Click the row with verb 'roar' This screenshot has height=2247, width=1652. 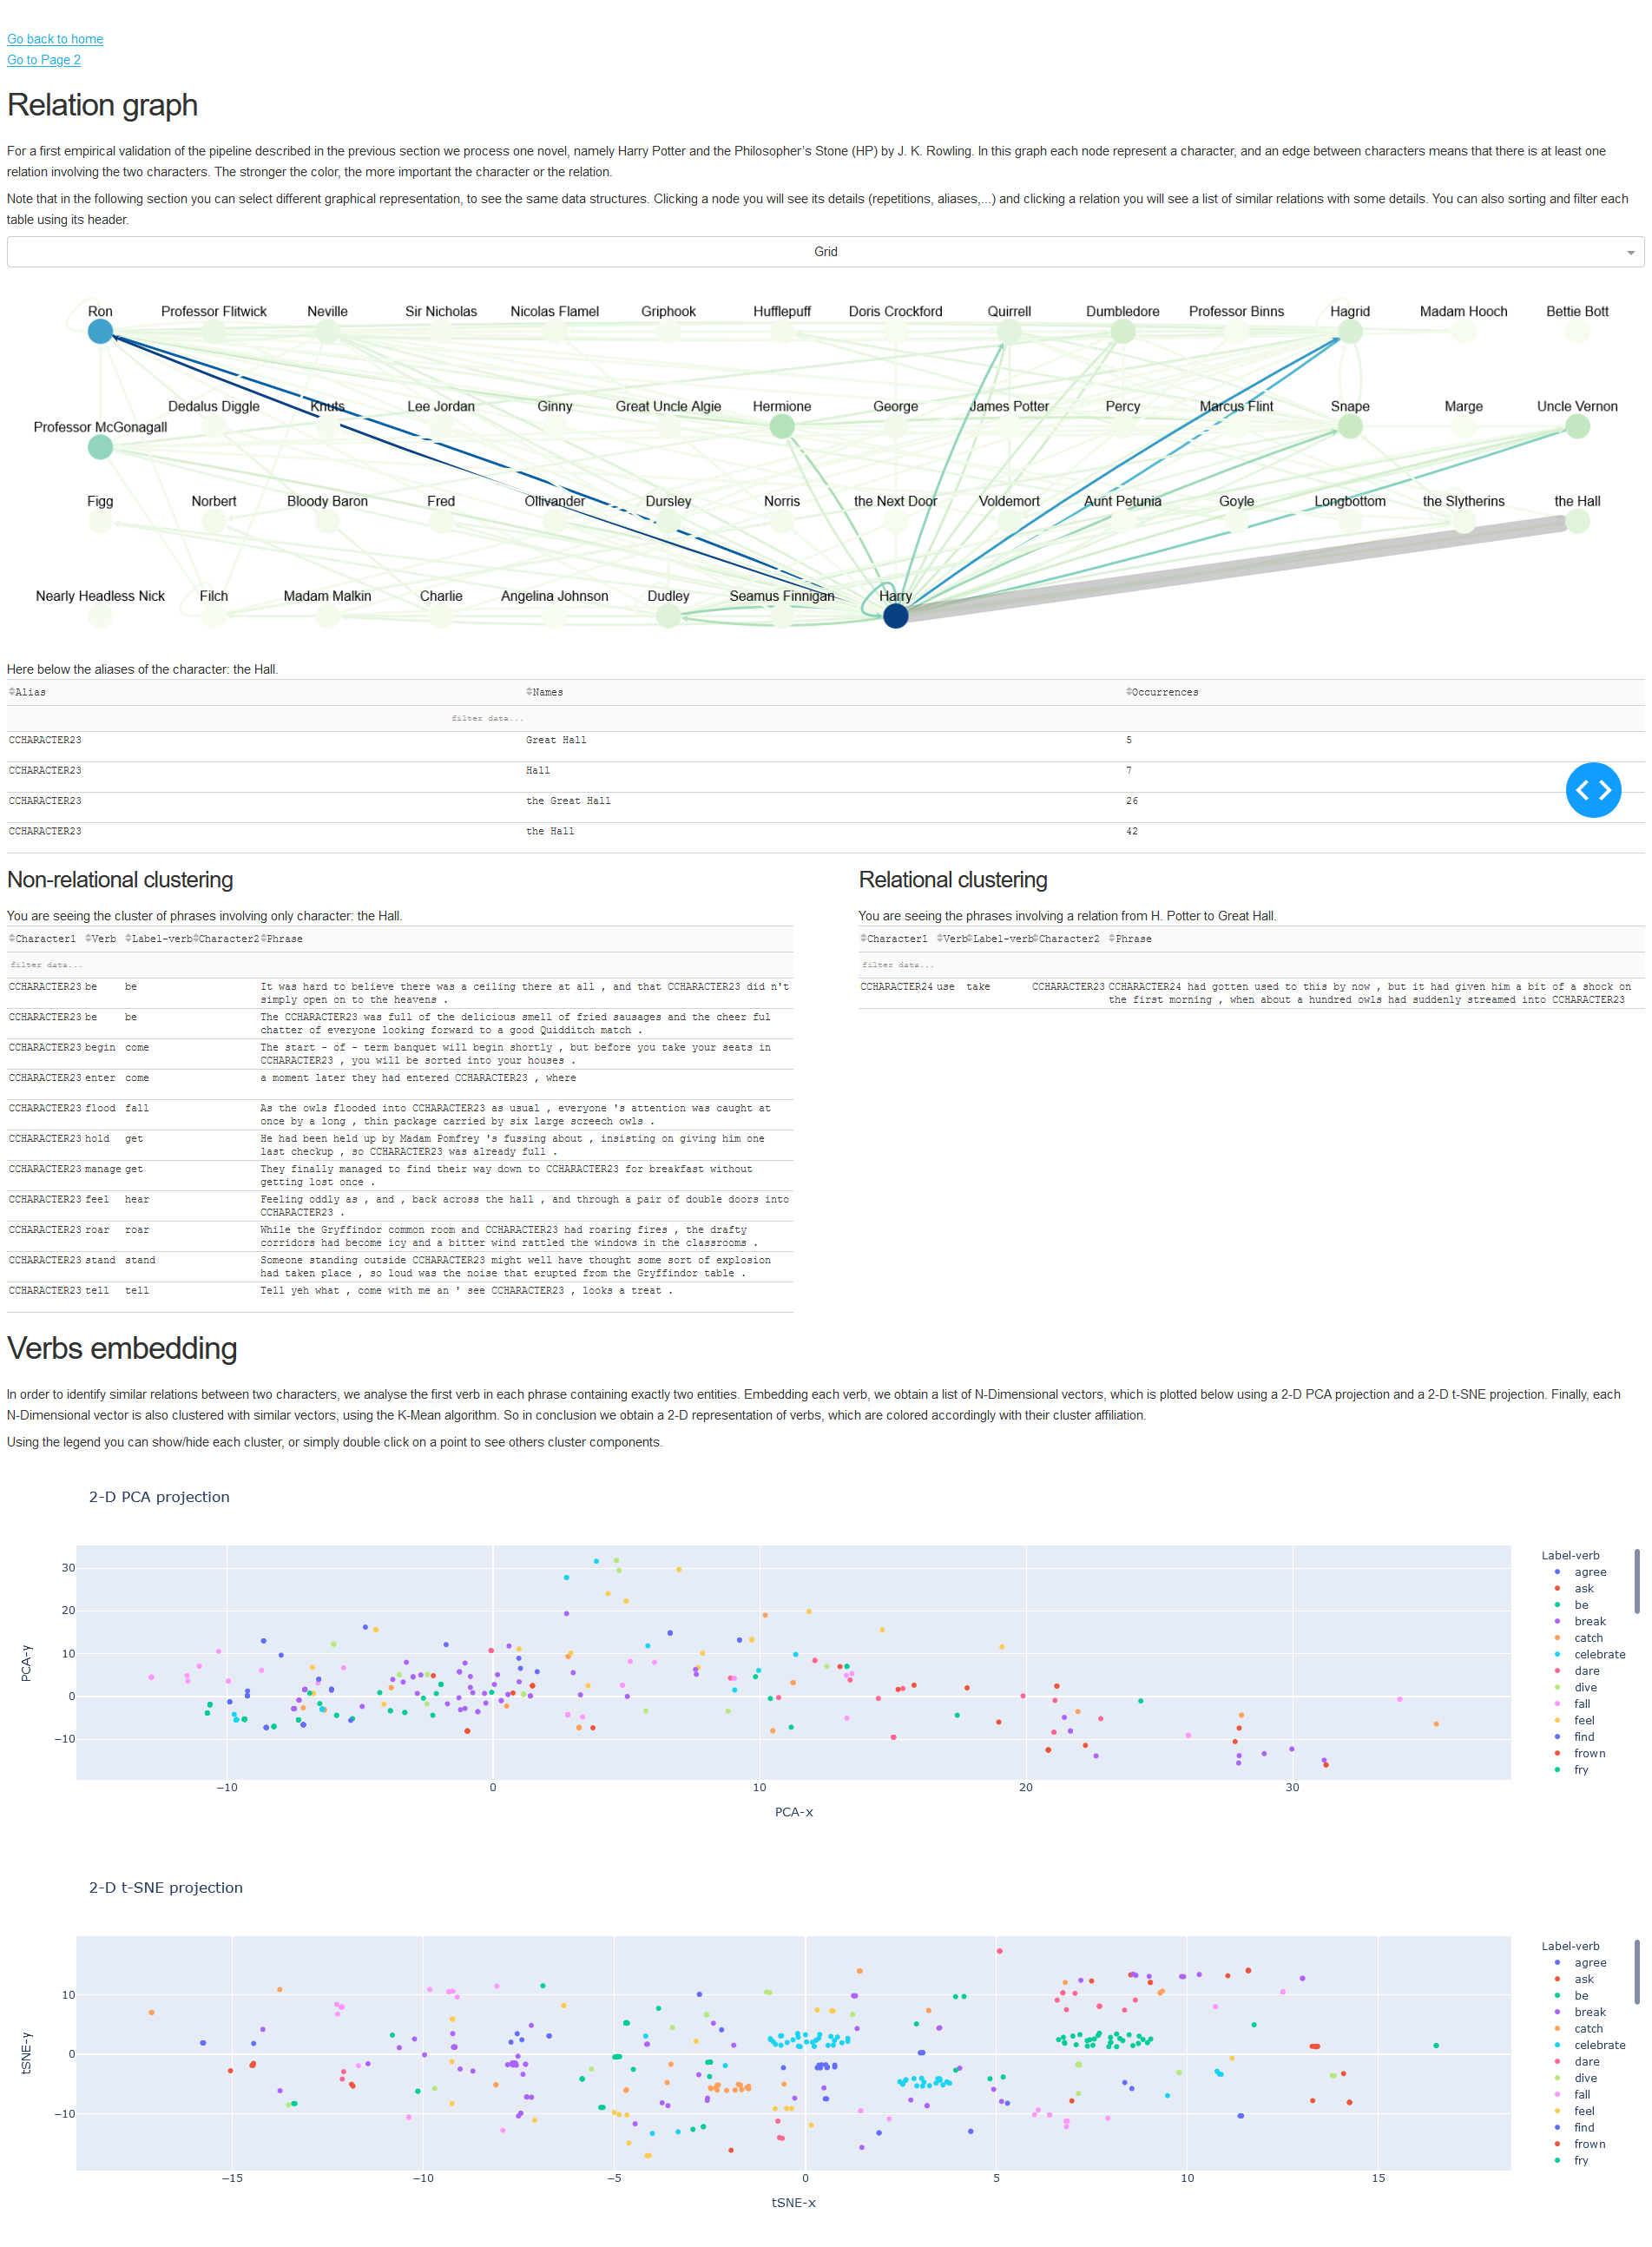(400, 1236)
